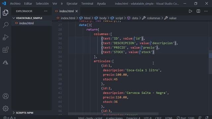Open the Manage gear icon
Image resolution: width=212 pixels, height=119 pixels.
tap(6, 108)
